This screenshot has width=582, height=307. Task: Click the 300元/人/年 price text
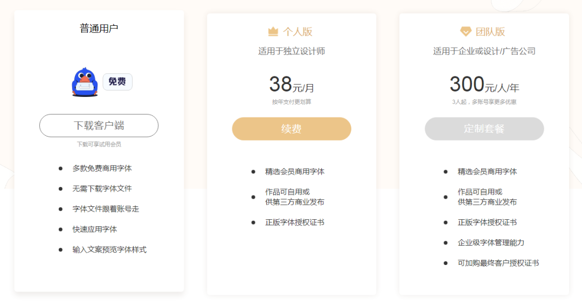484,85
